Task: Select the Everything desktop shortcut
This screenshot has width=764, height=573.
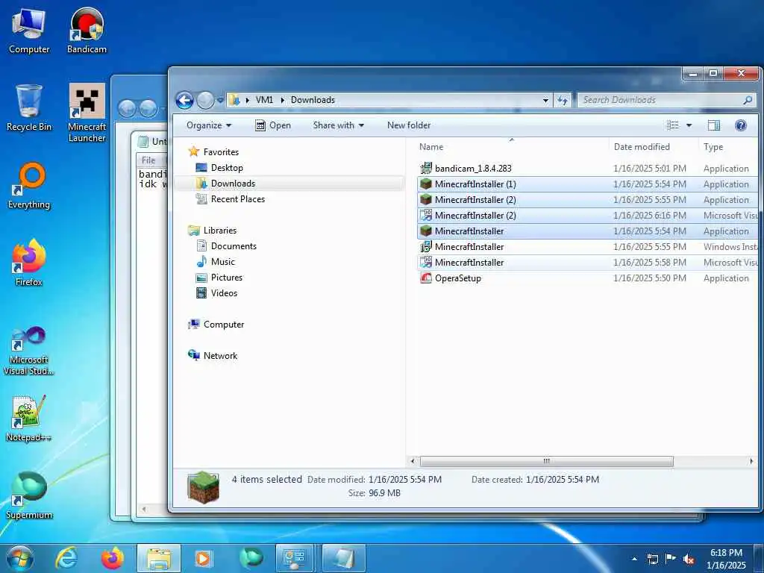Action: (29, 185)
